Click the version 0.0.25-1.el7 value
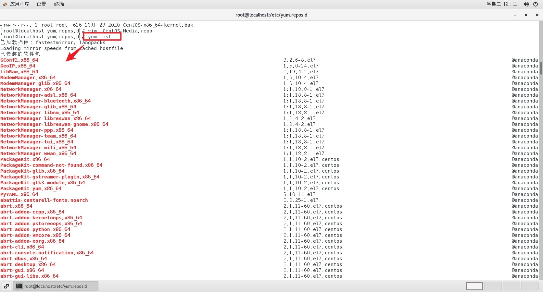 pyautogui.click(x=301, y=200)
